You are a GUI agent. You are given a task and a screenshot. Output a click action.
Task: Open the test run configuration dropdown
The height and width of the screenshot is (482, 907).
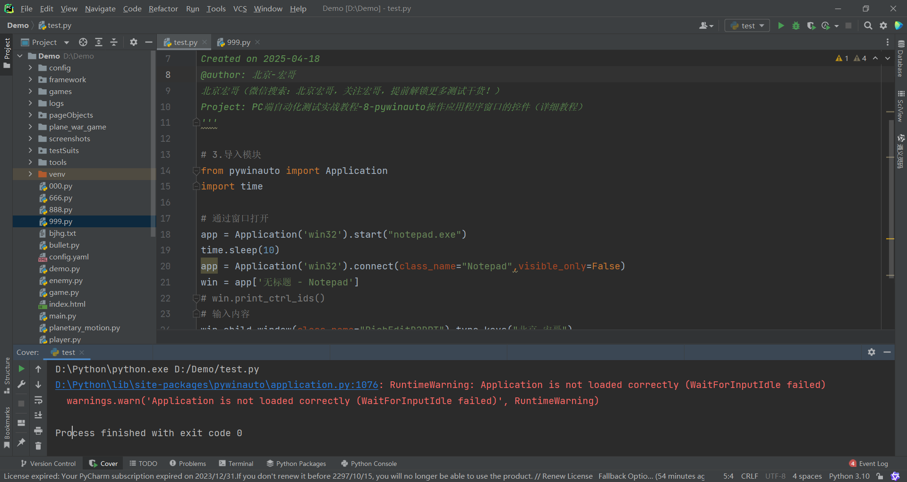[747, 26]
